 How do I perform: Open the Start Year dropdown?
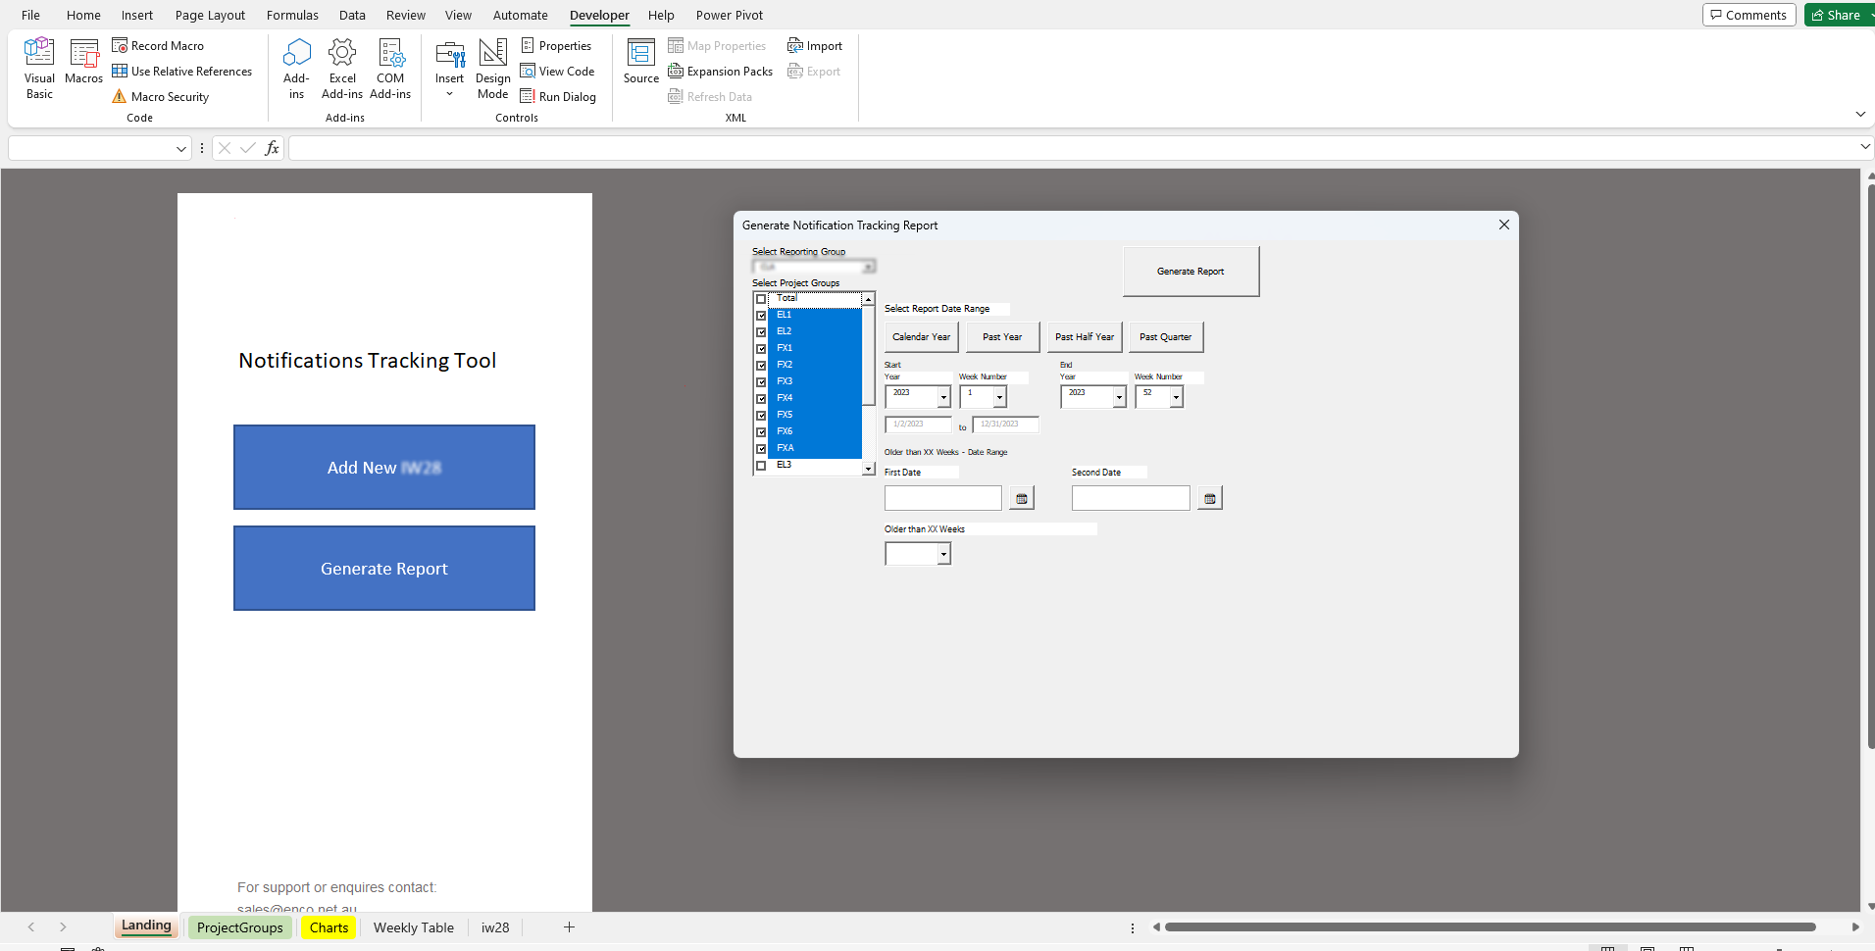point(943,397)
